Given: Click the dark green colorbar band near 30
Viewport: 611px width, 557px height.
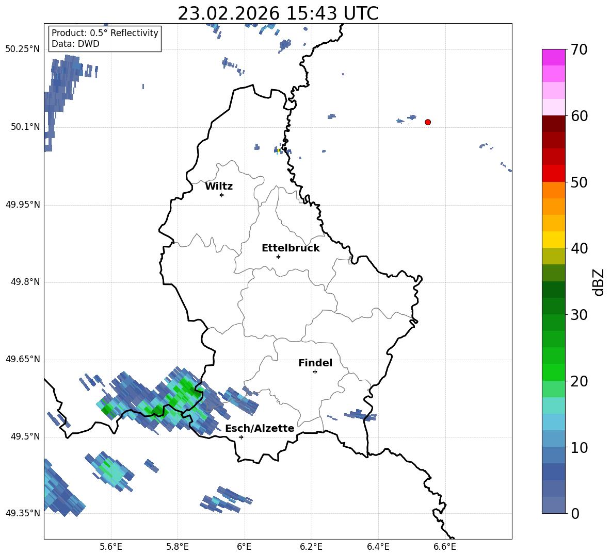Looking at the screenshot, I should click(553, 306).
